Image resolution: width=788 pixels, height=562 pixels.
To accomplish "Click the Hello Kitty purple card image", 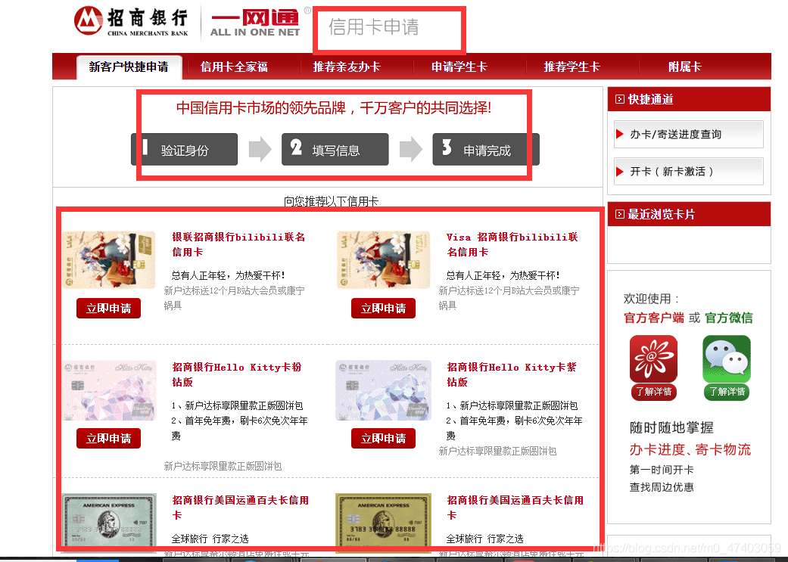I will click(384, 390).
